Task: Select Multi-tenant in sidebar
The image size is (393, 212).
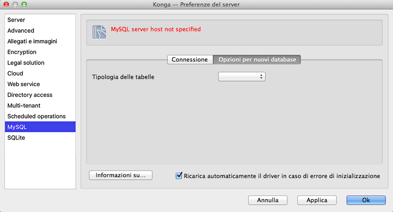Action: [x=24, y=106]
